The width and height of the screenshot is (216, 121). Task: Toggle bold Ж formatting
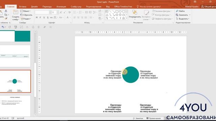37,17
